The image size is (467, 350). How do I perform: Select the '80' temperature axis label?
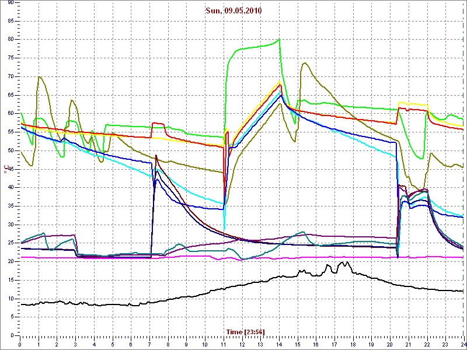click(x=11, y=40)
